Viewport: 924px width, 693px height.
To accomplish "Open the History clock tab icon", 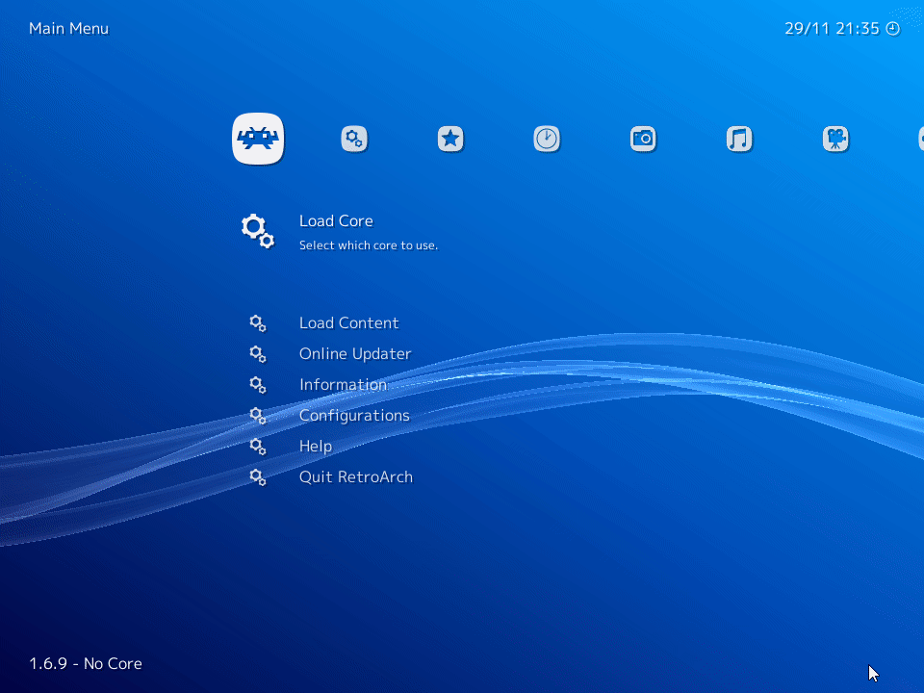I will point(547,139).
